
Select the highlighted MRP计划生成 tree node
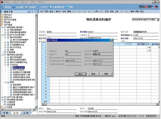click(19, 67)
